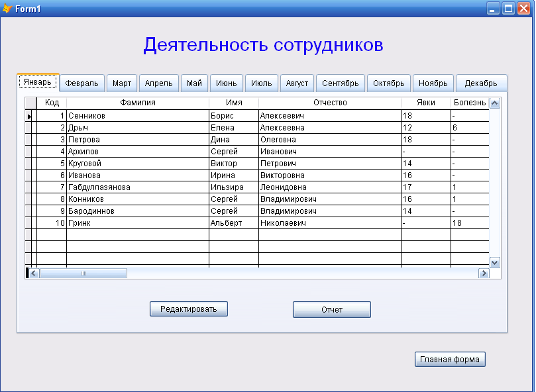The width and height of the screenshot is (536, 392).
Task: Click the Код column header
Action: pyautogui.click(x=52, y=103)
